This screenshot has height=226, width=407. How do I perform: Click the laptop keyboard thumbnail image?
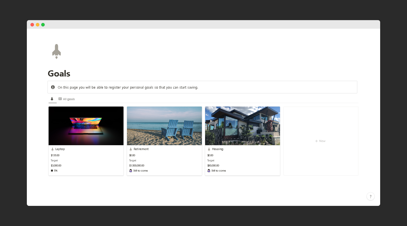tap(86, 126)
